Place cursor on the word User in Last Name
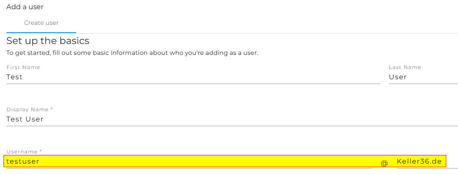Viewport: 458px width, 175px height. pos(398,77)
